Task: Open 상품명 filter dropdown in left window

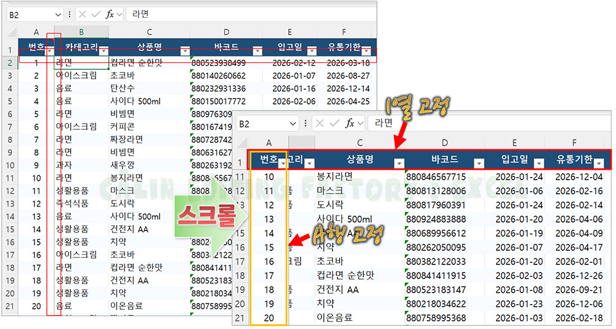Action: (x=185, y=52)
